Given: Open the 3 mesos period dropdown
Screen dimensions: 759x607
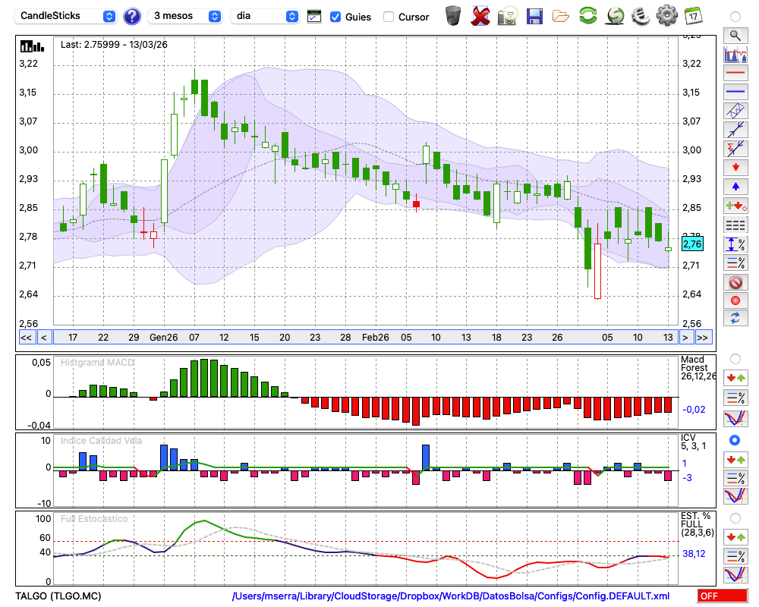Looking at the screenshot, I should point(184,16).
